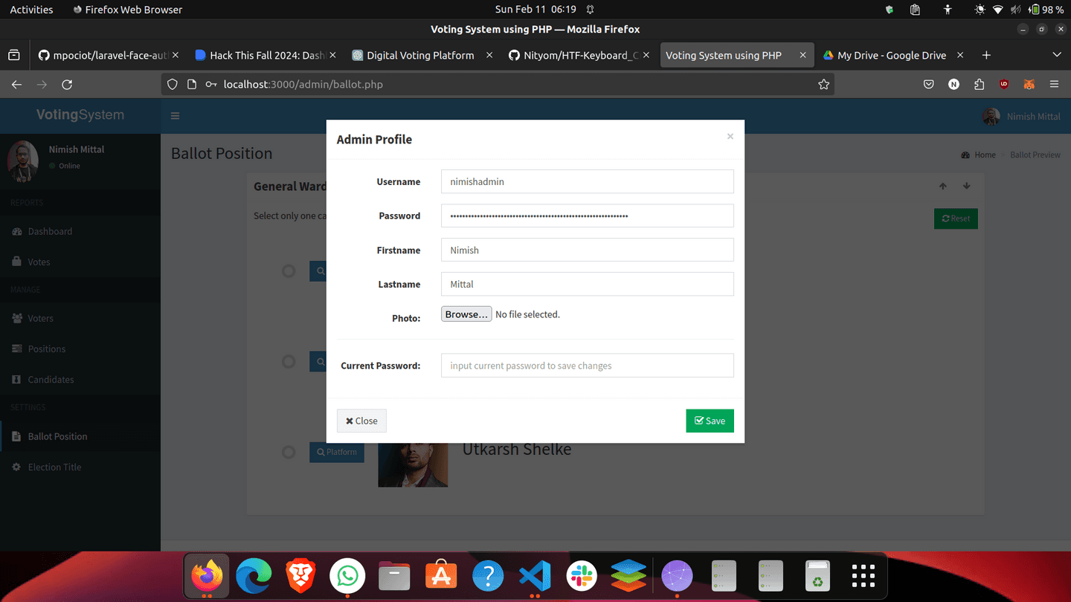
Task: Open the uBlock Origin extension icon
Action: [1004, 85]
